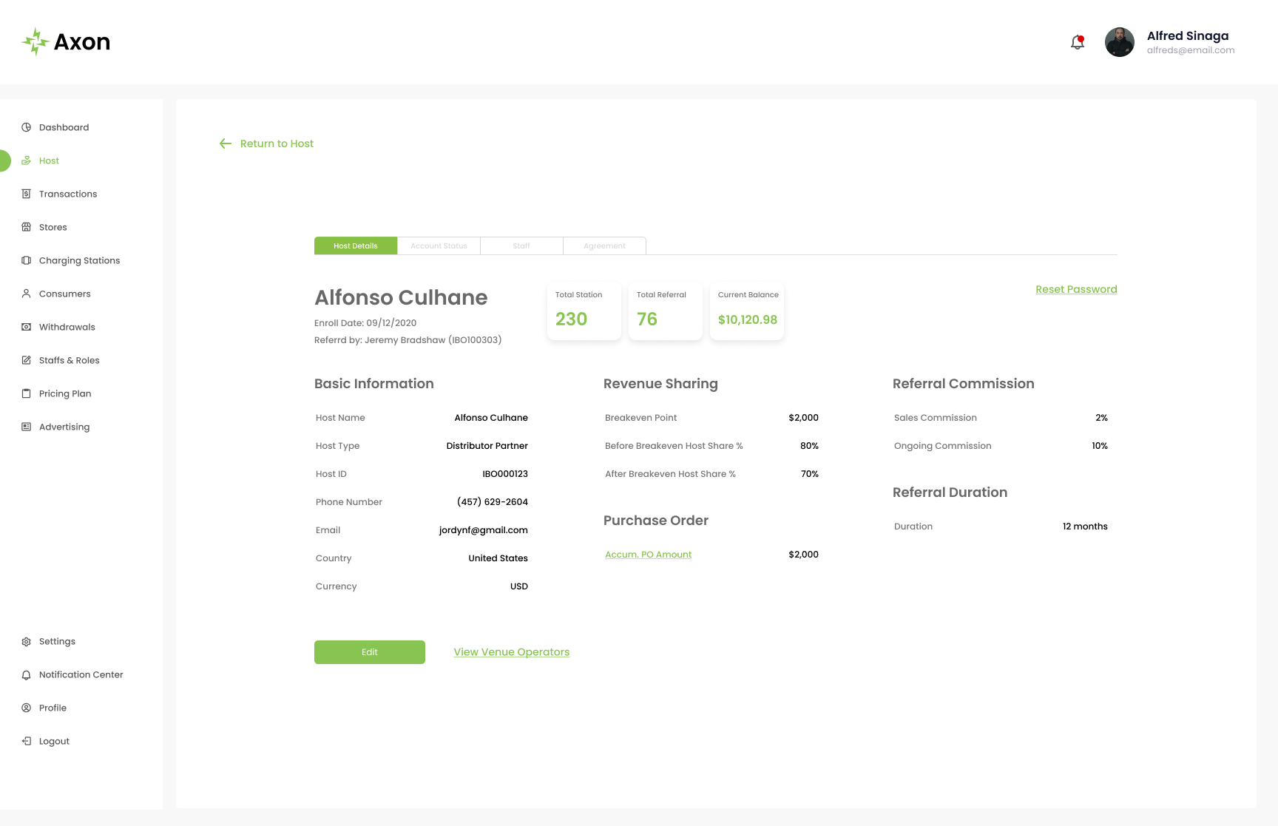The height and width of the screenshot is (826, 1278).
Task: Open the Withdrawals menu item
Action: pyautogui.click(x=67, y=327)
